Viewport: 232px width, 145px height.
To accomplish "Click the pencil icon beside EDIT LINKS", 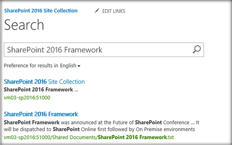I will [x=97, y=11].
